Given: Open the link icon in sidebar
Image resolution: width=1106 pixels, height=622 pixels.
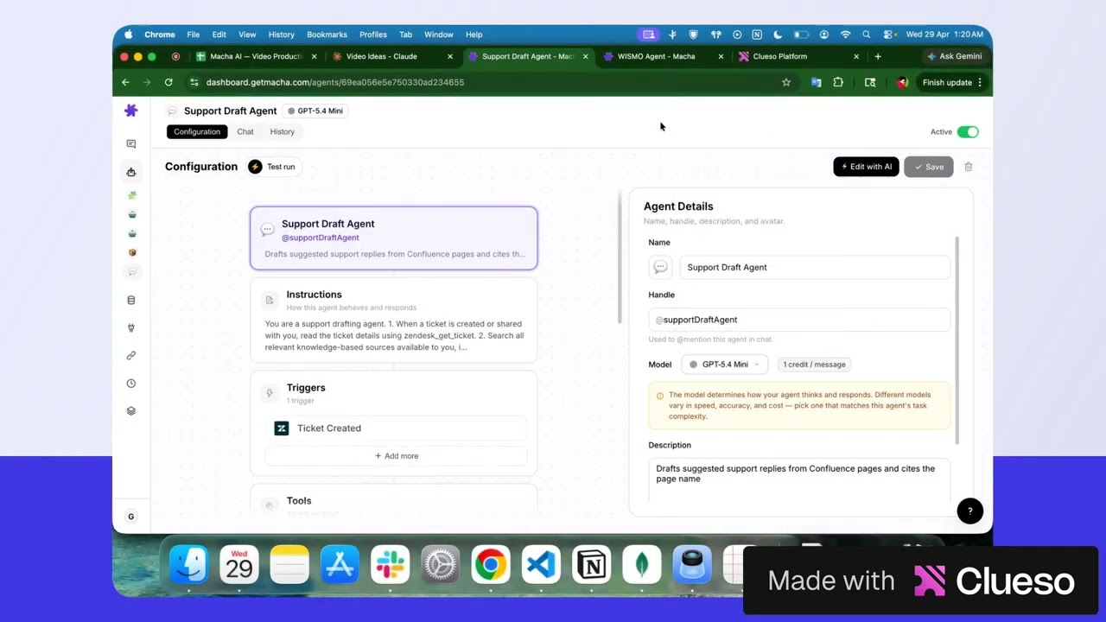Looking at the screenshot, I should tap(131, 356).
